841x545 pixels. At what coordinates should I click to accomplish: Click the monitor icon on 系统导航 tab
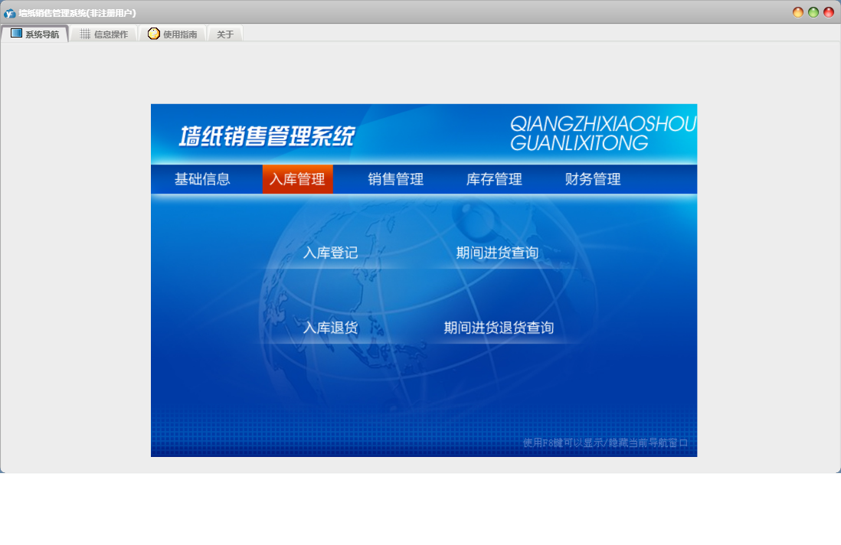pos(17,34)
